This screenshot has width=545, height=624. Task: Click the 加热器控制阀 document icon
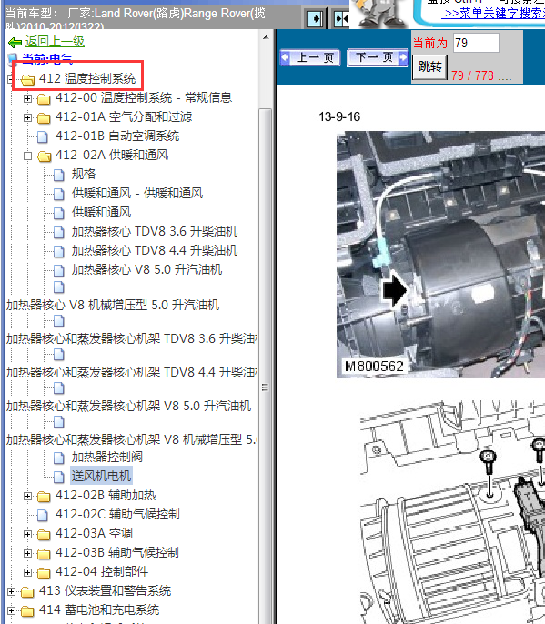(59, 458)
